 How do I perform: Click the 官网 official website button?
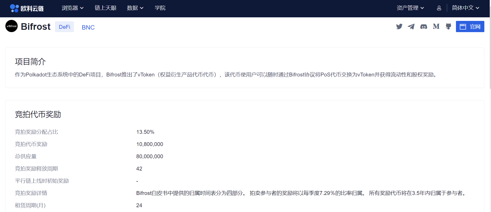(470, 26)
